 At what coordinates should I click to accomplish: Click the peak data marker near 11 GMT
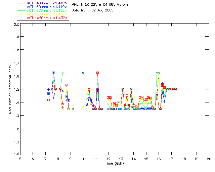click(x=97, y=73)
